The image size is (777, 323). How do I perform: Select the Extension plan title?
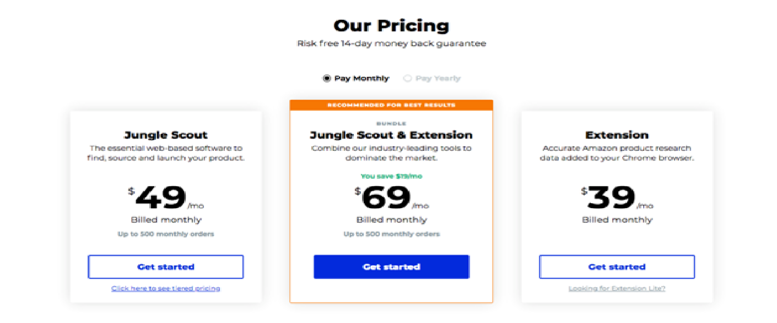click(617, 135)
